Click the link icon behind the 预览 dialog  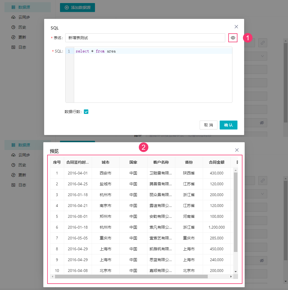263,181
